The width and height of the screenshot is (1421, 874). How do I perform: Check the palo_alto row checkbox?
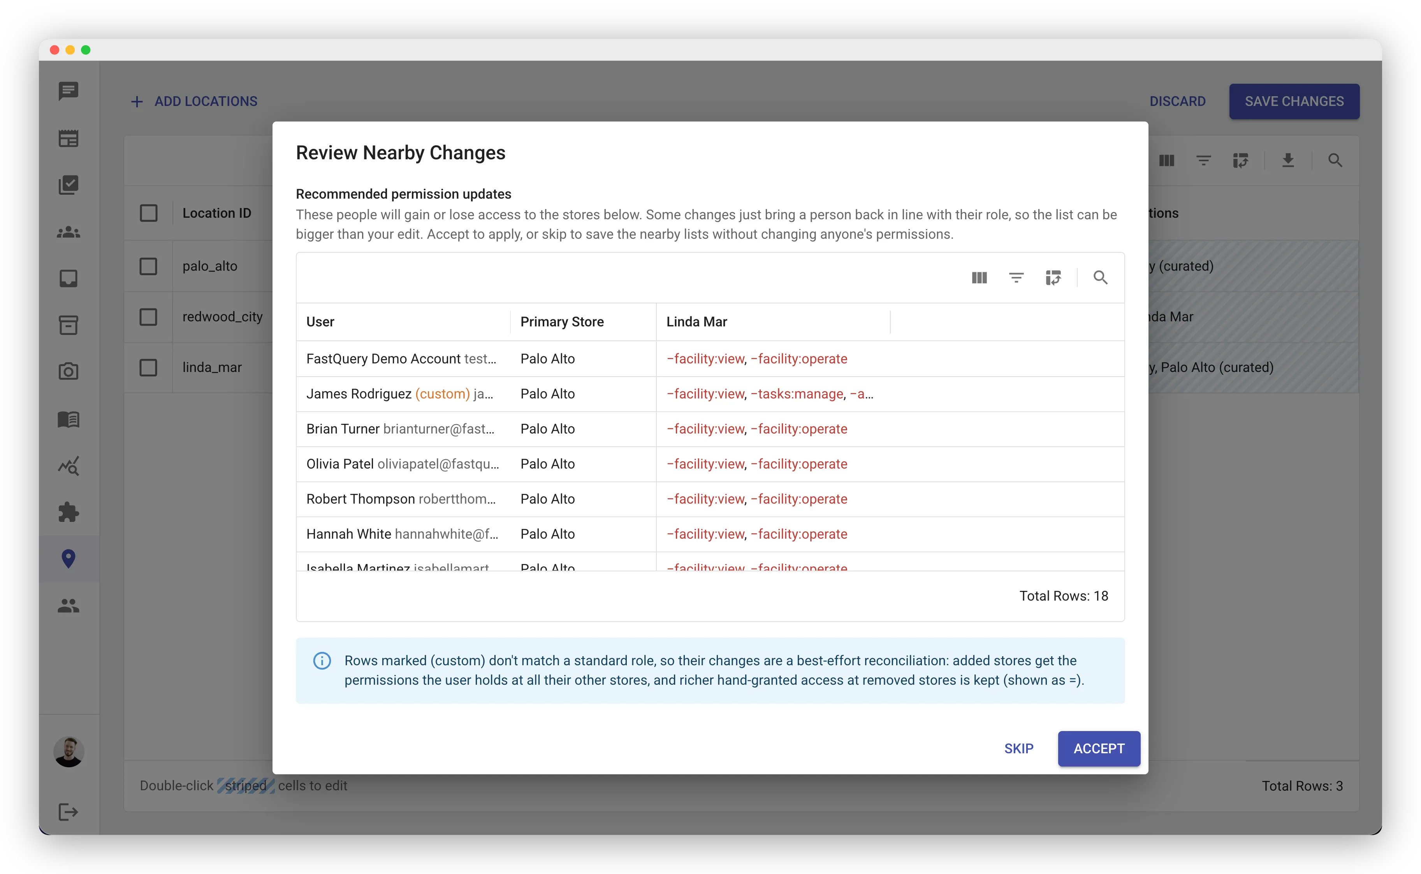pos(148,266)
